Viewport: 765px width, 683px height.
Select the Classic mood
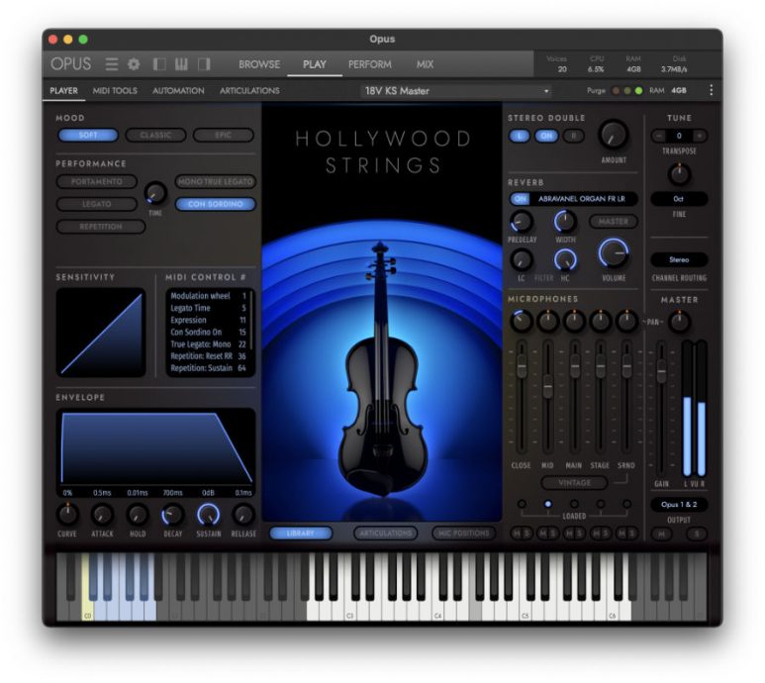click(155, 136)
